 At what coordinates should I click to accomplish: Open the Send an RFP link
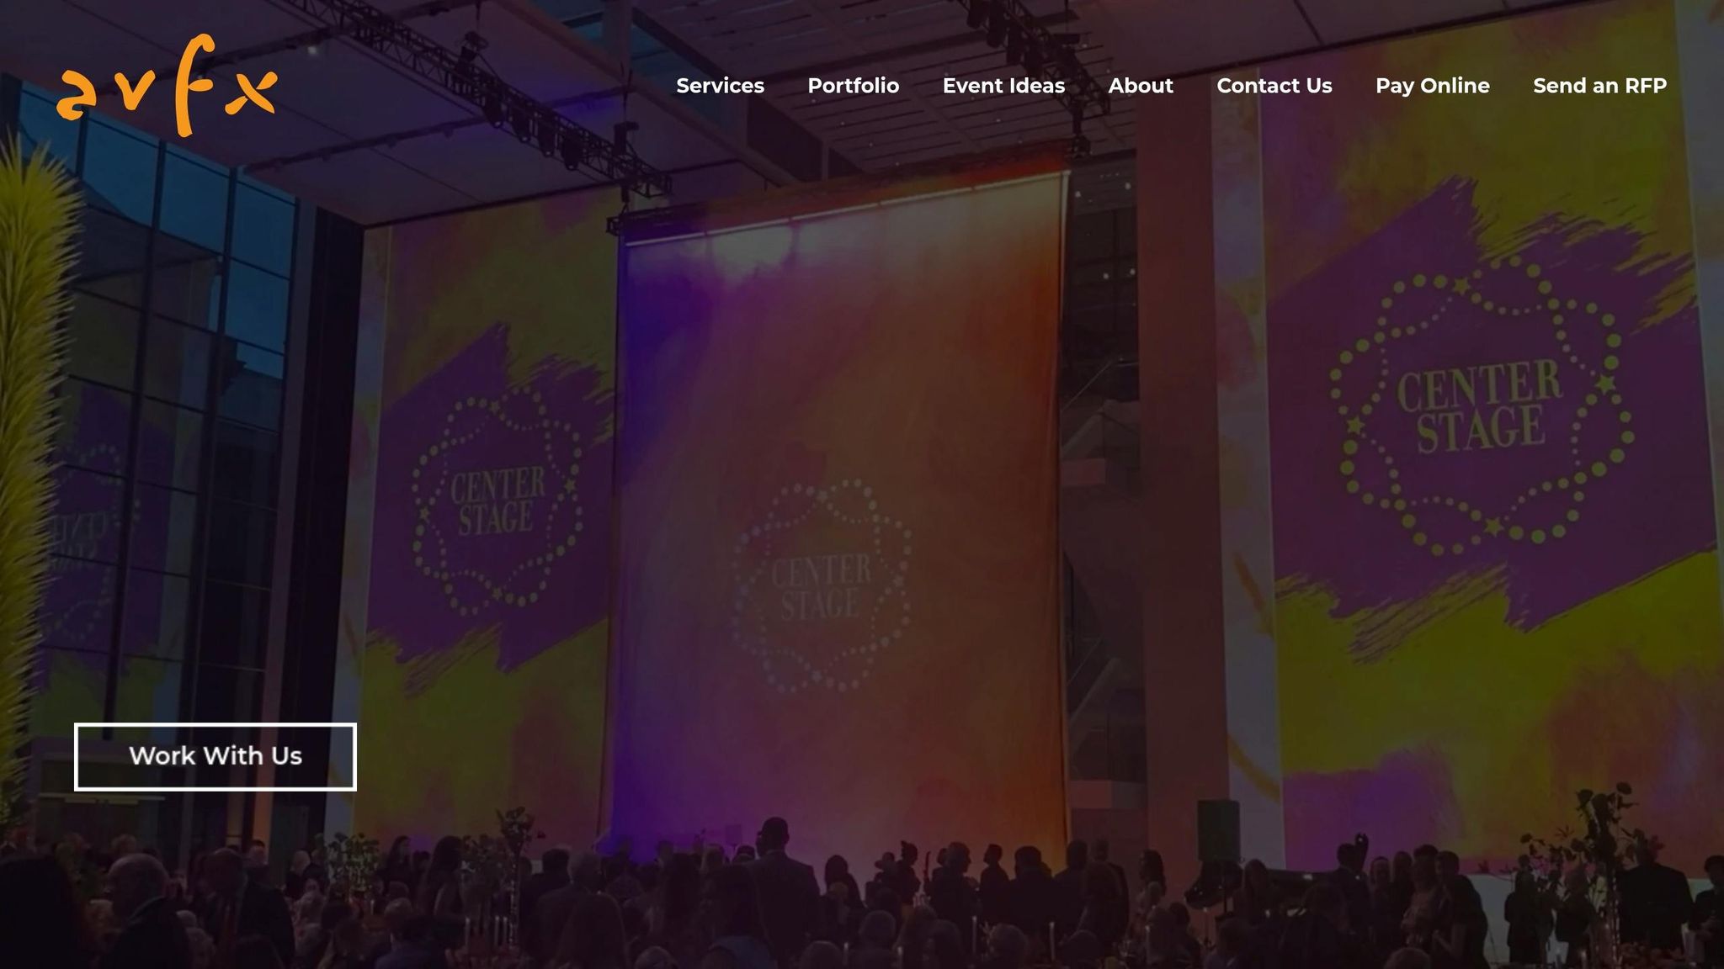coord(1599,86)
